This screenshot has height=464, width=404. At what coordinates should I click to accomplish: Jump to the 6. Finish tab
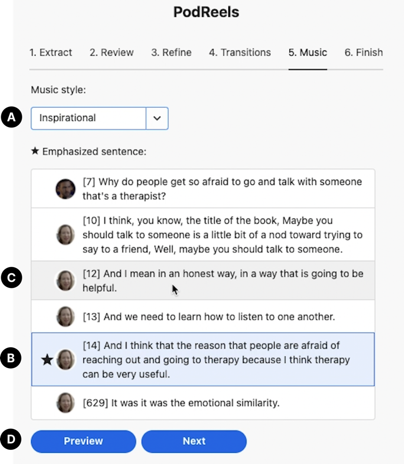tap(364, 53)
